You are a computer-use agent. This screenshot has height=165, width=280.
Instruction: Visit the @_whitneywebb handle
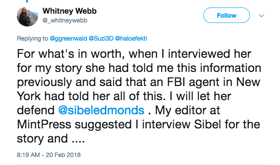click(x=65, y=20)
